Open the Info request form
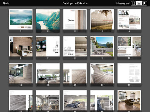The width and height of the screenshot is (150, 112). pyautogui.click(x=123, y=3)
